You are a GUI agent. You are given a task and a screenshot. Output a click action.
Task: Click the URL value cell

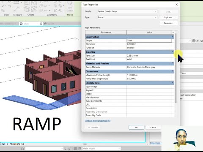coord(149,105)
